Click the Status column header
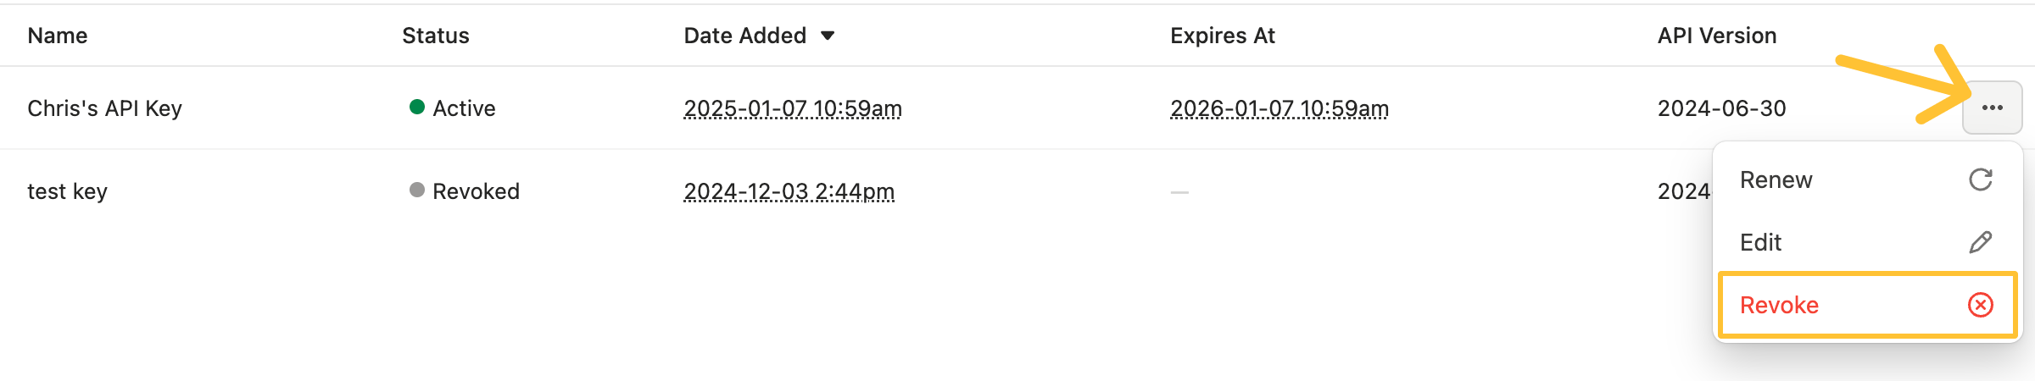 (x=435, y=36)
